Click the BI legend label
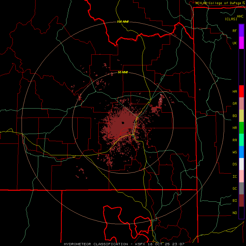 tap(235, 201)
